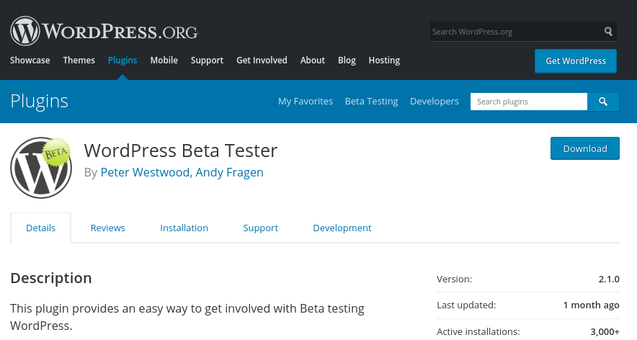Switch to the Reviews tab
The width and height of the screenshot is (637, 340).
pos(107,228)
